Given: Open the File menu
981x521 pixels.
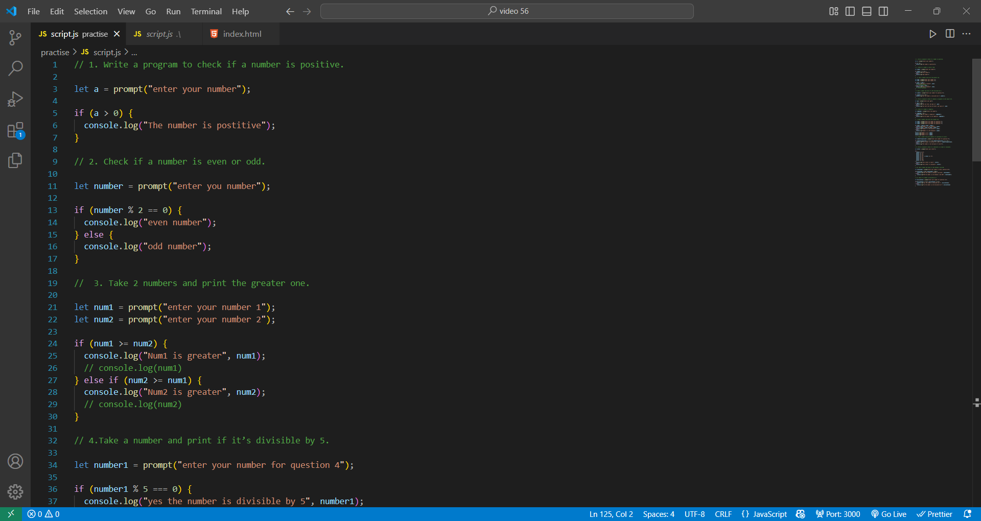Looking at the screenshot, I should click(34, 11).
